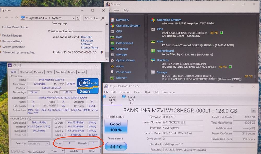This screenshot has width=261, height=154.
Task: Open Socket #1 selection dropdown in CPU-Z
Action: [x=48, y=143]
